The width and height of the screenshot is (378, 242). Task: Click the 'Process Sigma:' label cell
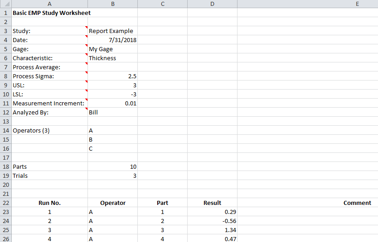click(x=50, y=76)
